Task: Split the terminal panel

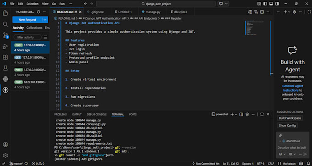Action: 241,114
